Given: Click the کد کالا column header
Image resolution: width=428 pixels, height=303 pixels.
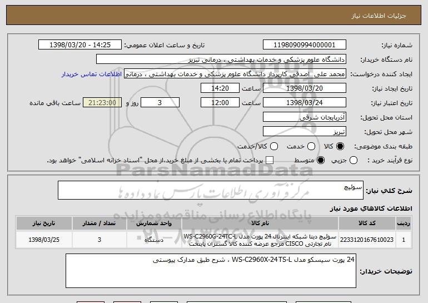Looking at the screenshot, I should [x=367, y=223].
